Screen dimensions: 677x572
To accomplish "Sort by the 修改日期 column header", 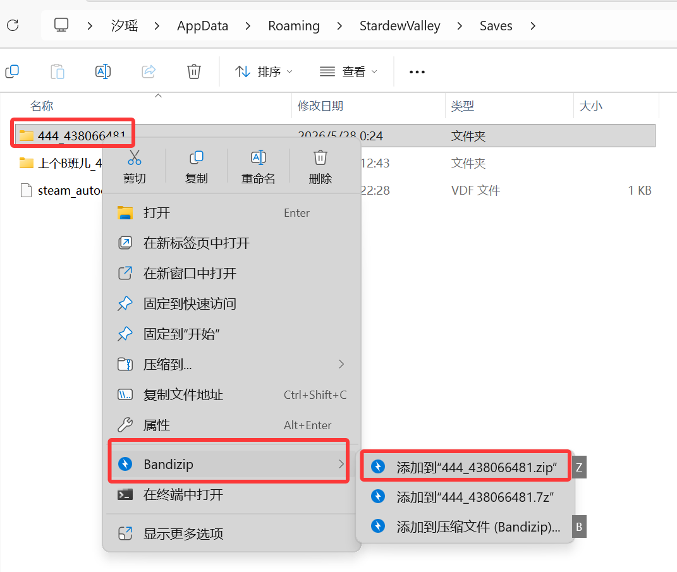I will click(320, 106).
